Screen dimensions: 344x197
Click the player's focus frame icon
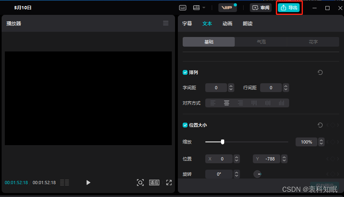click(x=140, y=183)
